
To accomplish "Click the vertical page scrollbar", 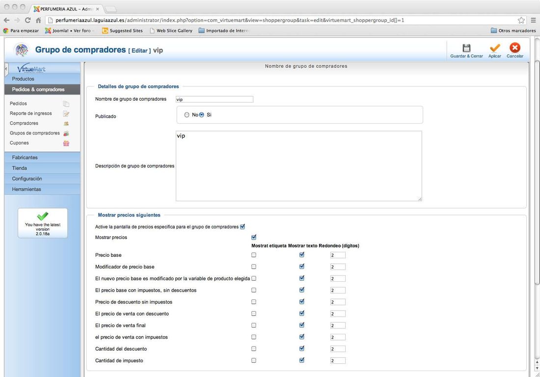I will click(537, 172).
